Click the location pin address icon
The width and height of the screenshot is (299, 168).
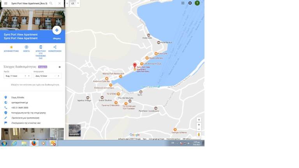point(6,97)
